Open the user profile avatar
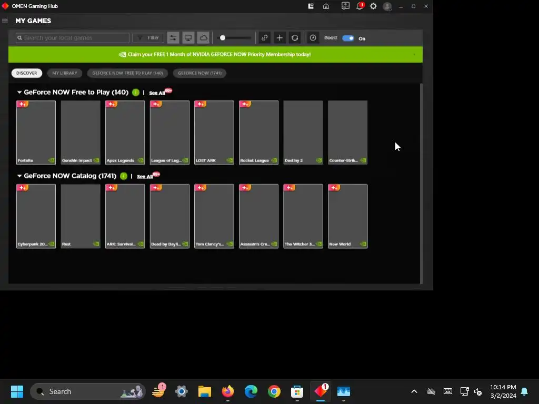This screenshot has width=539, height=404. pyautogui.click(x=387, y=6)
